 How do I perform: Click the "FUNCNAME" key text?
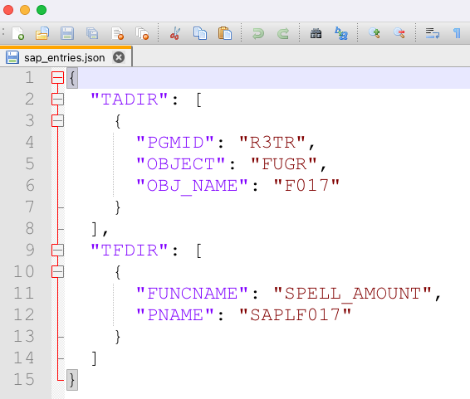pyautogui.click(x=192, y=294)
